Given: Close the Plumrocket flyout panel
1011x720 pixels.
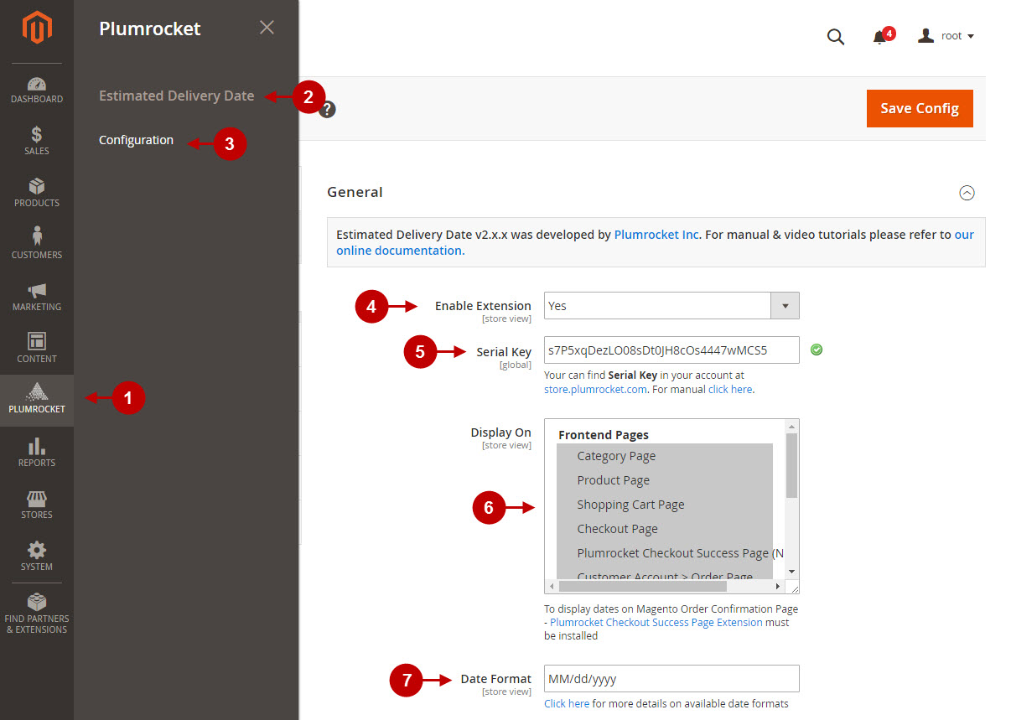Looking at the screenshot, I should [267, 28].
